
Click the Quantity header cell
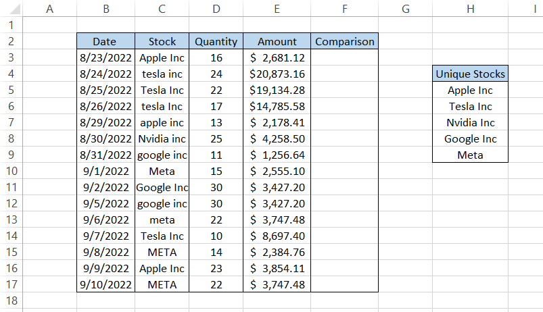(x=216, y=41)
